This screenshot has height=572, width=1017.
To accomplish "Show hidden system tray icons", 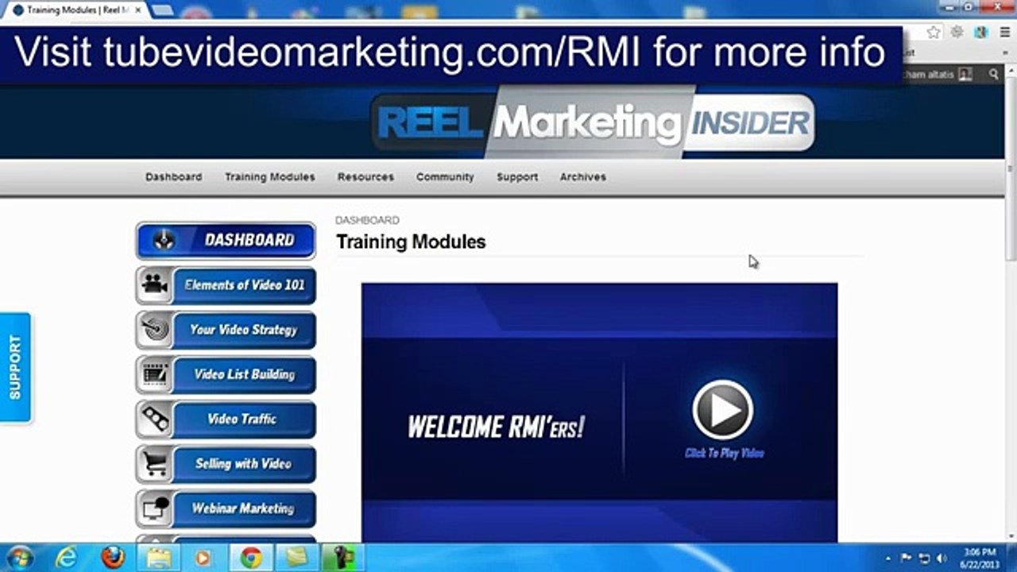I will [x=887, y=558].
